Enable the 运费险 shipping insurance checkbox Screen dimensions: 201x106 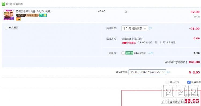click(x=123, y=53)
